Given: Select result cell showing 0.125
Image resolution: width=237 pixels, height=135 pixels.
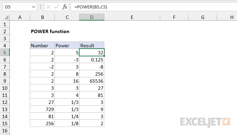Looking at the screenshot, I should point(92,60).
